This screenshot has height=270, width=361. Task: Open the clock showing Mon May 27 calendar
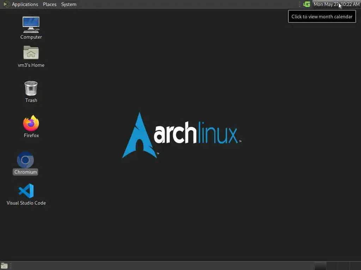tap(336, 4)
